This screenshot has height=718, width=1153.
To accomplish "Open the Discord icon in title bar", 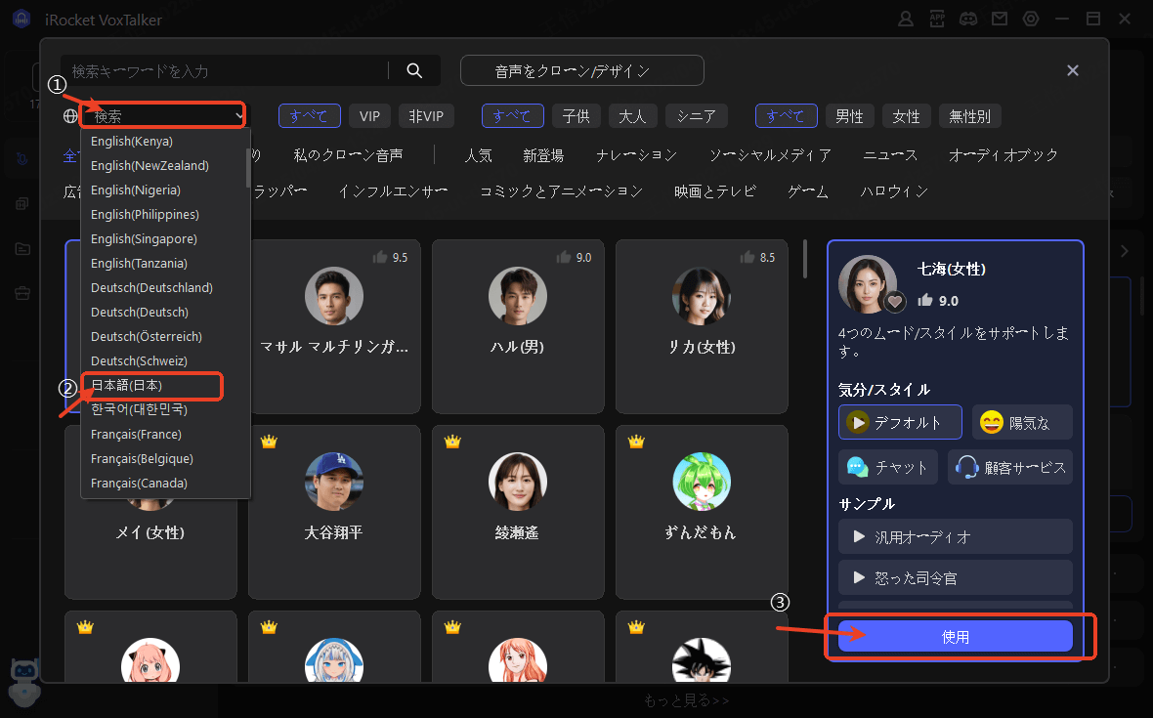I will [968, 19].
